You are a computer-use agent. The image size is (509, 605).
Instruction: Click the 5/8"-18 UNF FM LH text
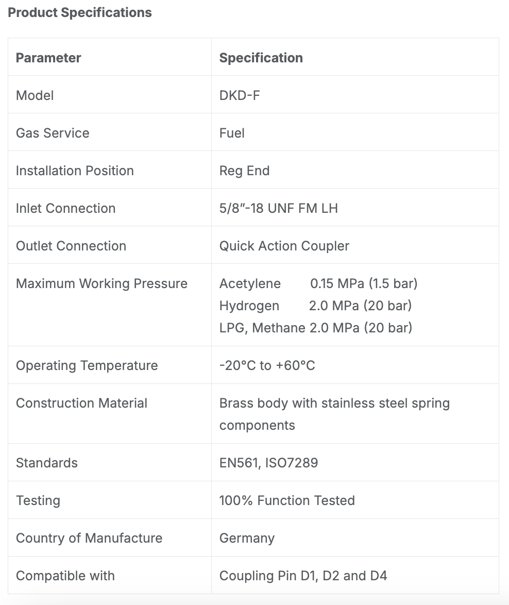click(x=278, y=208)
